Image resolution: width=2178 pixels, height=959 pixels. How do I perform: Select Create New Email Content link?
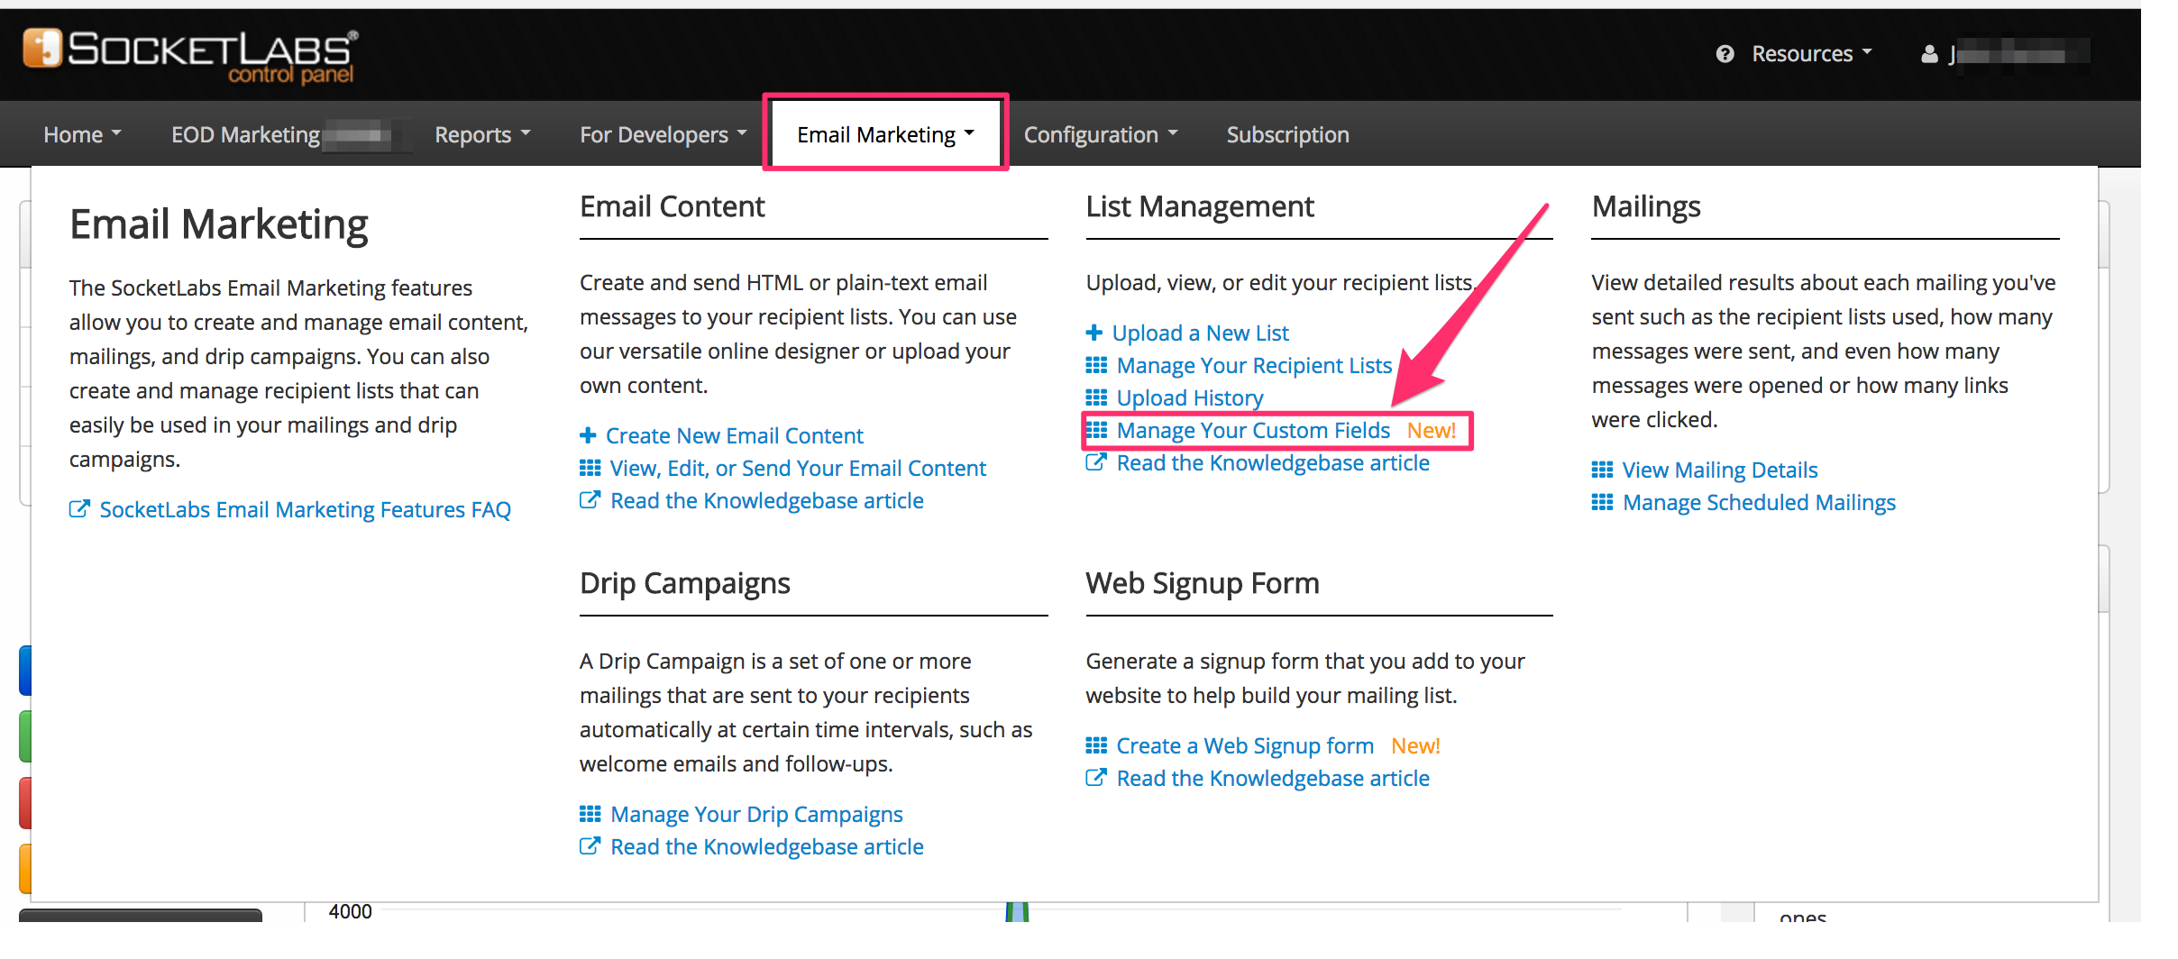pos(734,435)
